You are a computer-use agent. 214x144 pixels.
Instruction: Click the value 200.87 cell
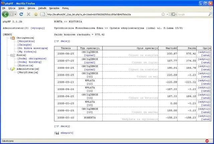tap(168, 54)
